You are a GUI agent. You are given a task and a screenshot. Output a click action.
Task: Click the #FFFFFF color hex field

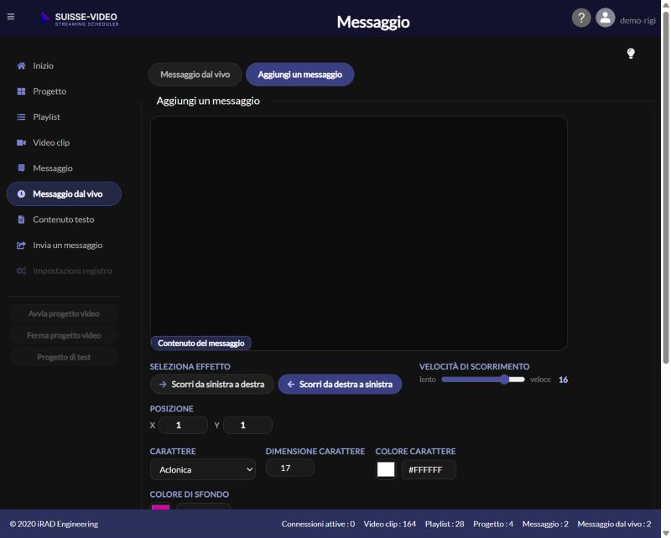pos(429,469)
